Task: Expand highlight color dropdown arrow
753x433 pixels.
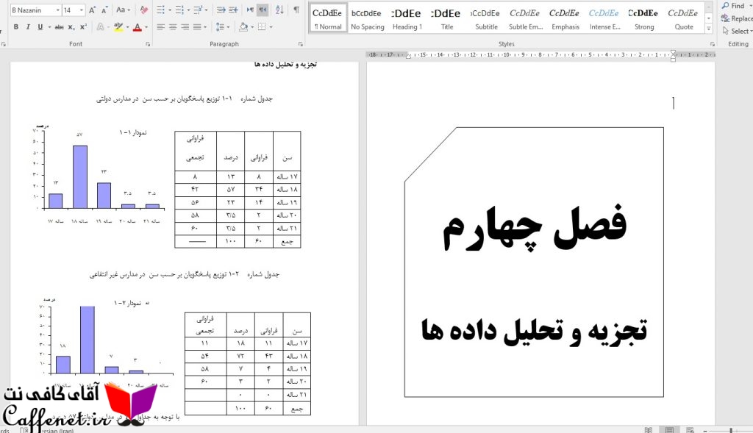Action: click(127, 27)
